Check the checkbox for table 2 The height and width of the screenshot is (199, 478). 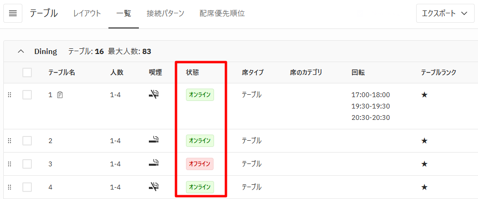coord(27,141)
